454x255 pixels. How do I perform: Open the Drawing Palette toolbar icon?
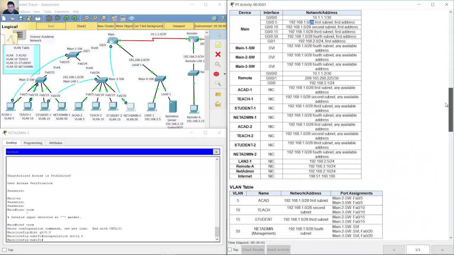click(114, 18)
